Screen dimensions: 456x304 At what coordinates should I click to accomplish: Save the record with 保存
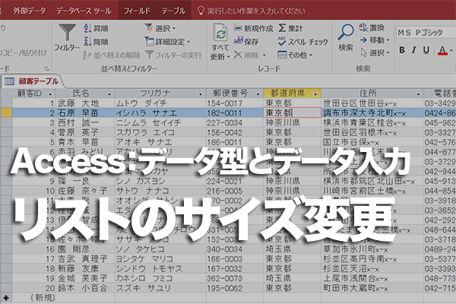(x=246, y=42)
